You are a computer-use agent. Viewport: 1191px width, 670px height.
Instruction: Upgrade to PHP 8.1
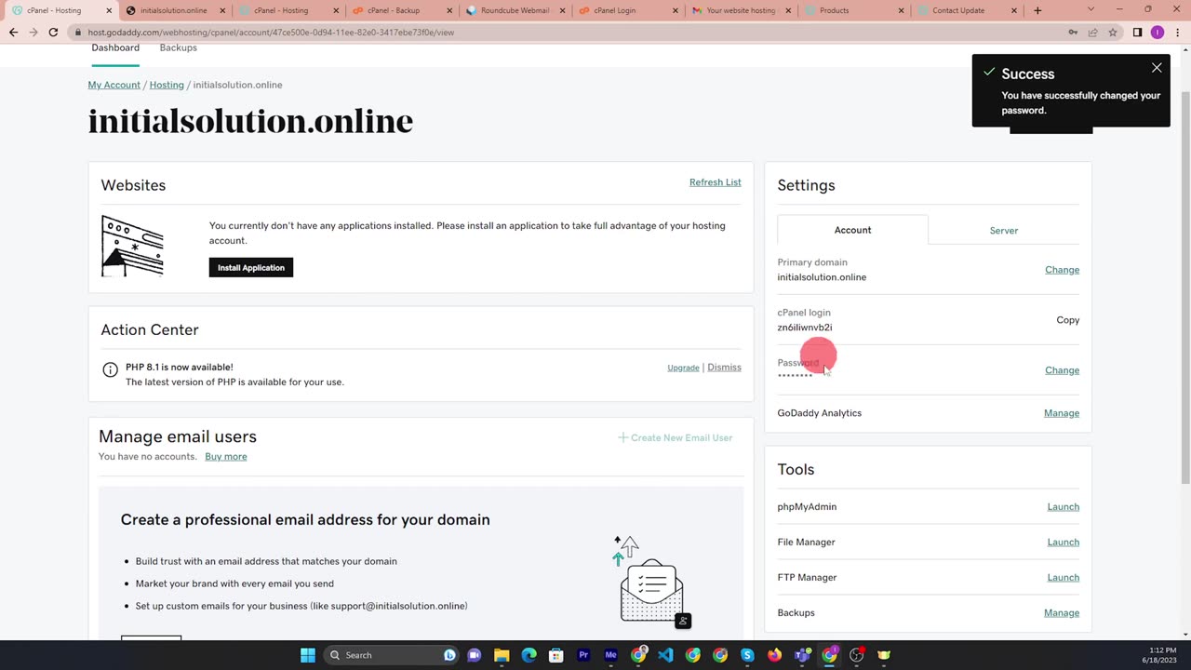(683, 368)
